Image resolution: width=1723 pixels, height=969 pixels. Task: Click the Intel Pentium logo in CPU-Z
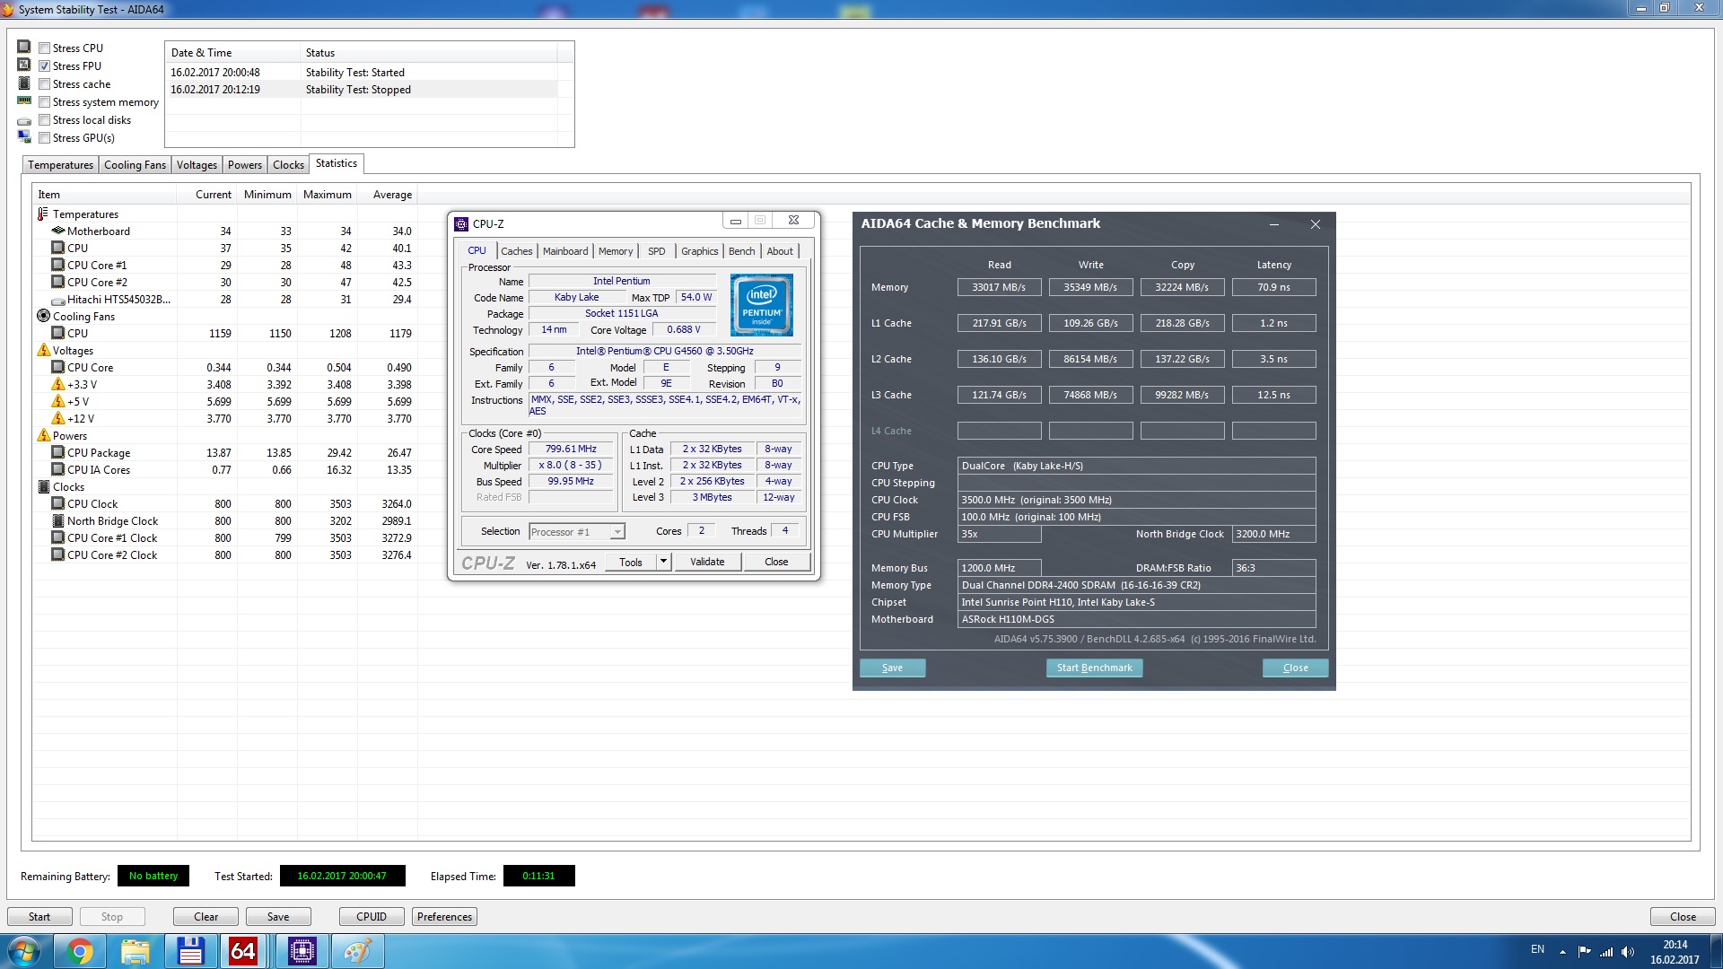click(x=761, y=305)
